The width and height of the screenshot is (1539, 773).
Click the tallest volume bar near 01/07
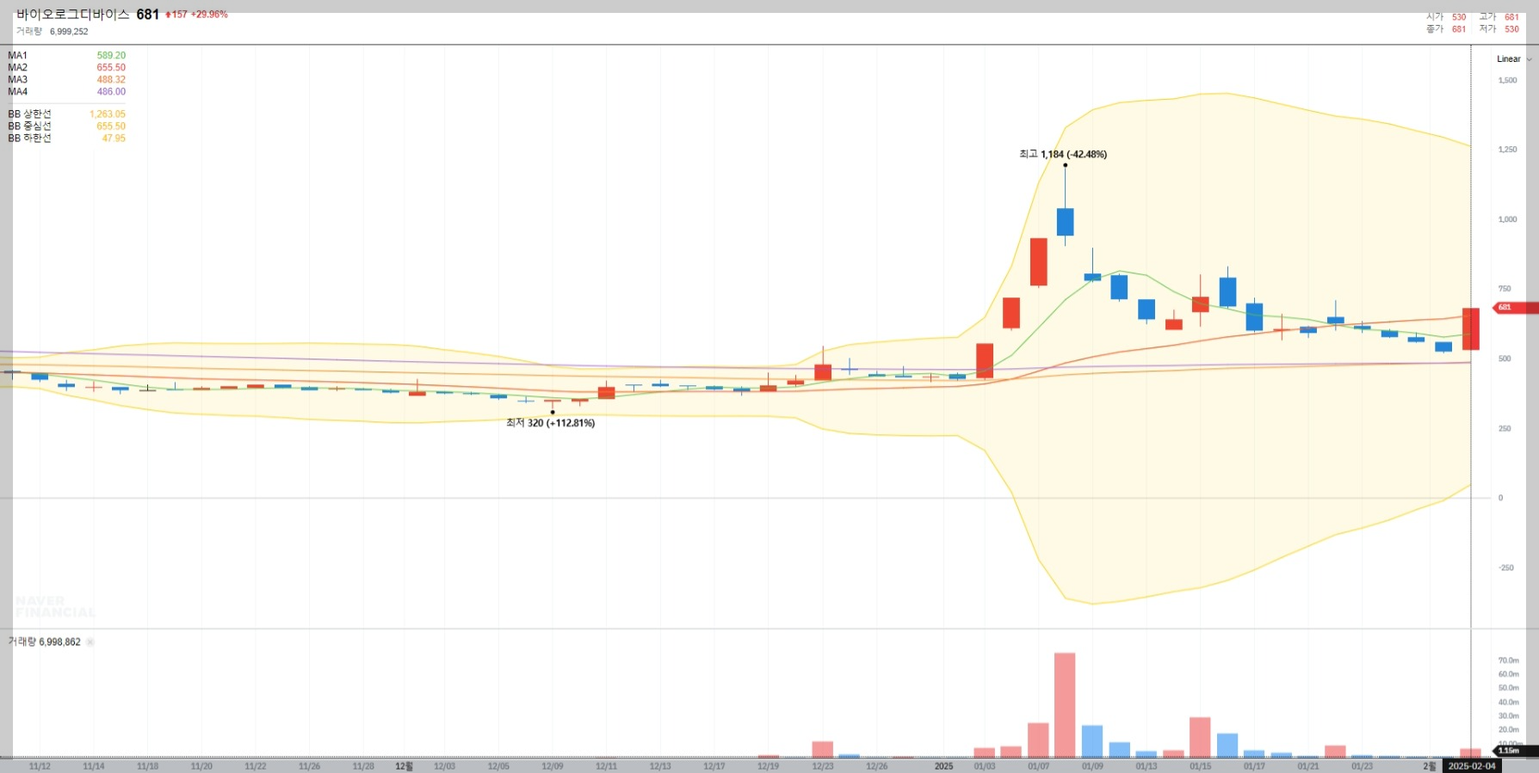tap(1065, 705)
